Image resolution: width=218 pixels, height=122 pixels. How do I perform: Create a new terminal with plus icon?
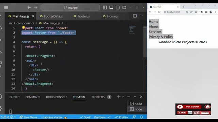tap(119, 97)
